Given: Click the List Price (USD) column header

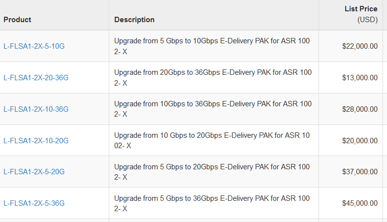Looking at the screenshot, I should coord(361,14).
